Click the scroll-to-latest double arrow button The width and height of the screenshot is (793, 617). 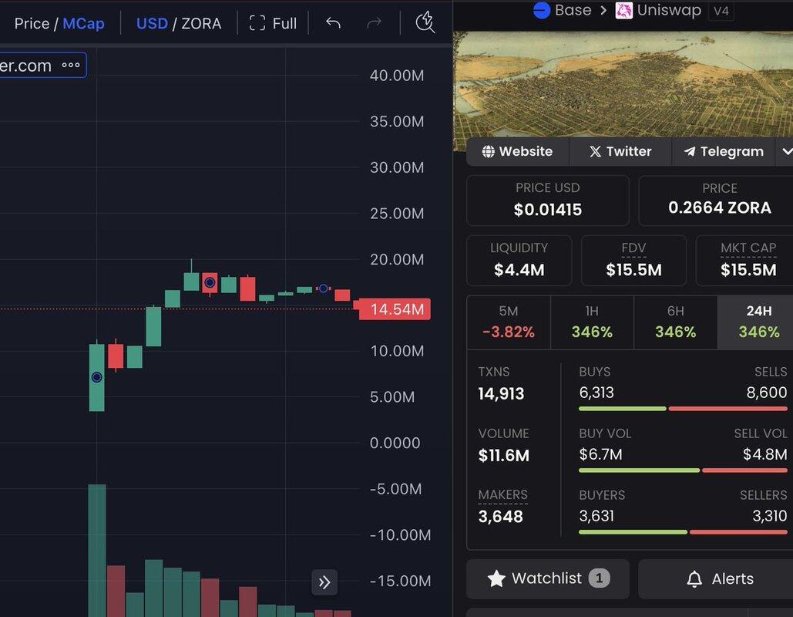[324, 582]
